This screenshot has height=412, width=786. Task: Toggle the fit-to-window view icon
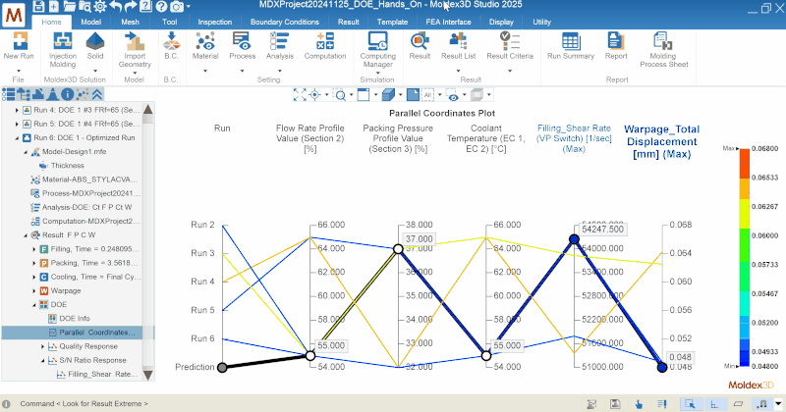(x=302, y=95)
